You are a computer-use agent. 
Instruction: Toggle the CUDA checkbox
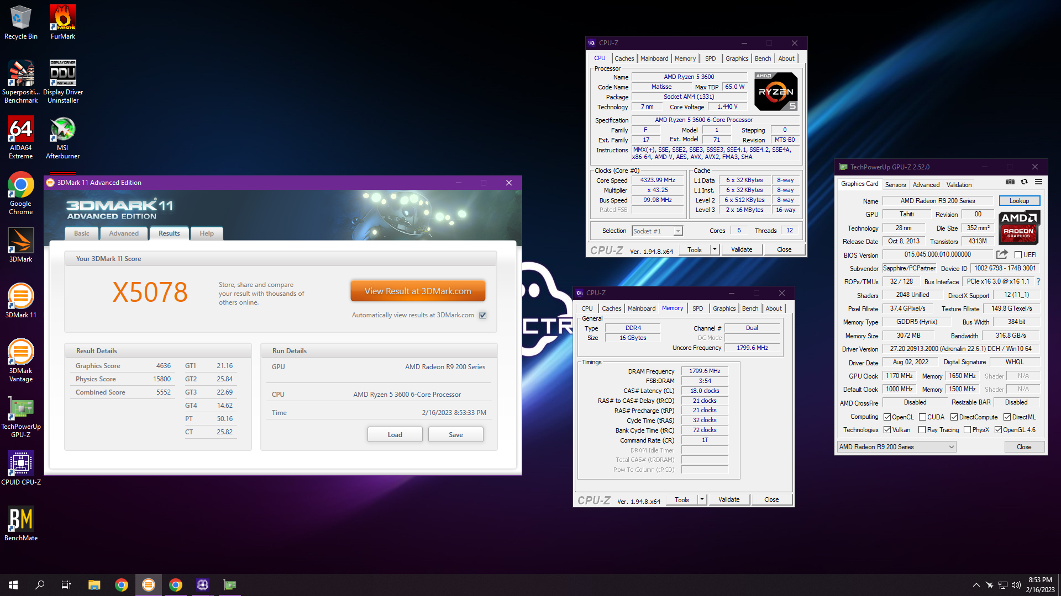(922, 417)
